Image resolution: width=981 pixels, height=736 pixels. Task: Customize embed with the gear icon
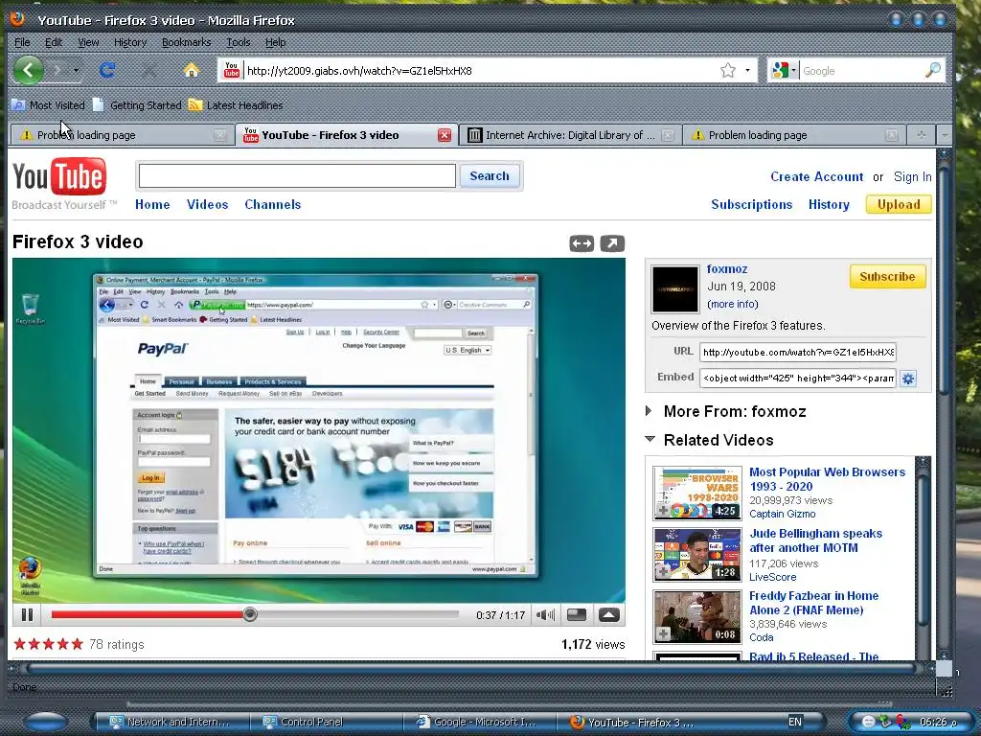908,378
